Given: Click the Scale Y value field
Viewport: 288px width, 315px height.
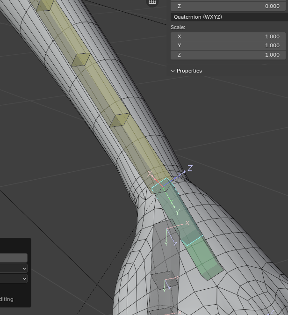Looking at the screenshot, I should (x=228, y=45).
